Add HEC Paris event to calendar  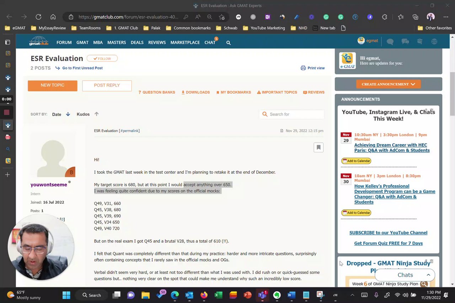point(356,161)
